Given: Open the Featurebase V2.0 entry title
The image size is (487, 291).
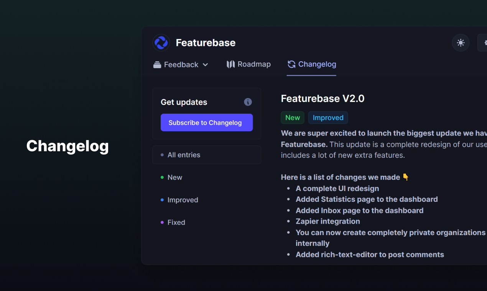Looking at the screenshot, I should (x=323, y=98).
